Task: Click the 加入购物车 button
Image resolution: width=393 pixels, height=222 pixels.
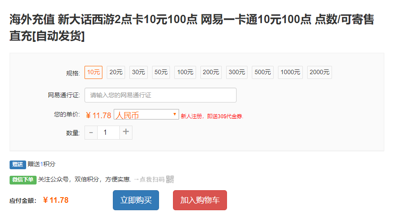Action: pyautogui.click(x=200, y=200)
